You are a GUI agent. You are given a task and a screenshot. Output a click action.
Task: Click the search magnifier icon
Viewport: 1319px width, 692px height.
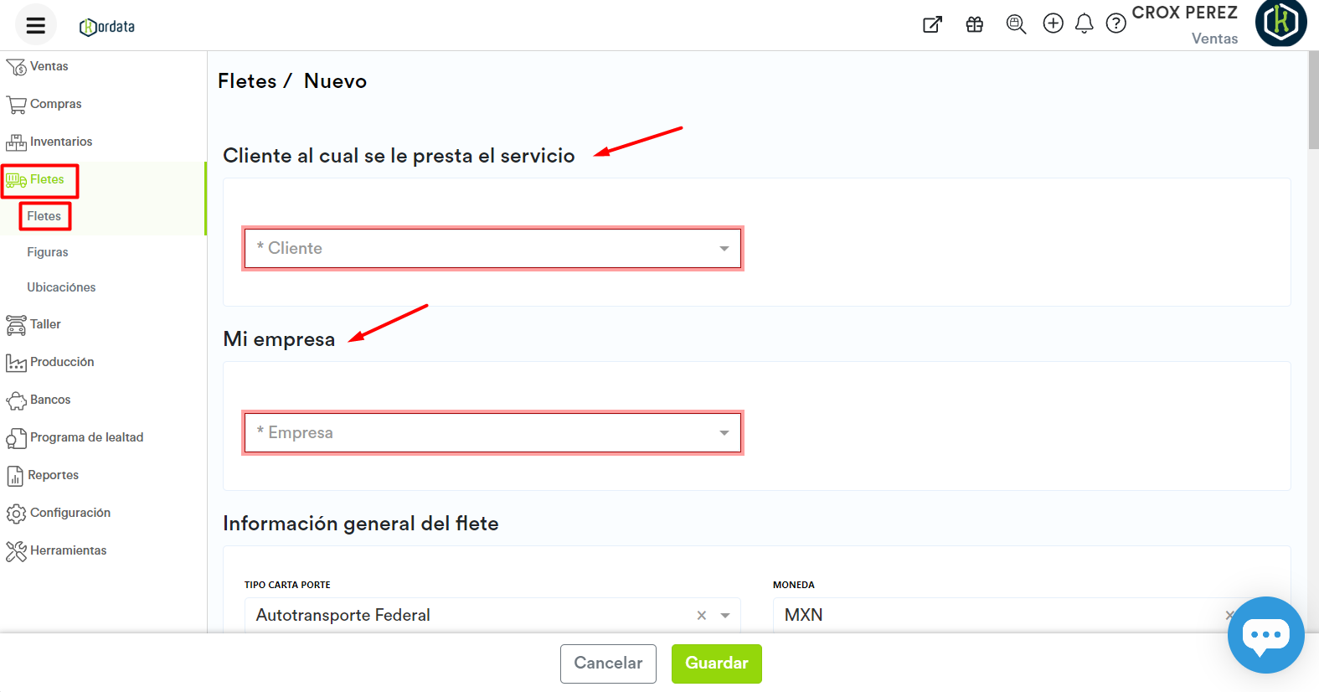pos(1016,24)
